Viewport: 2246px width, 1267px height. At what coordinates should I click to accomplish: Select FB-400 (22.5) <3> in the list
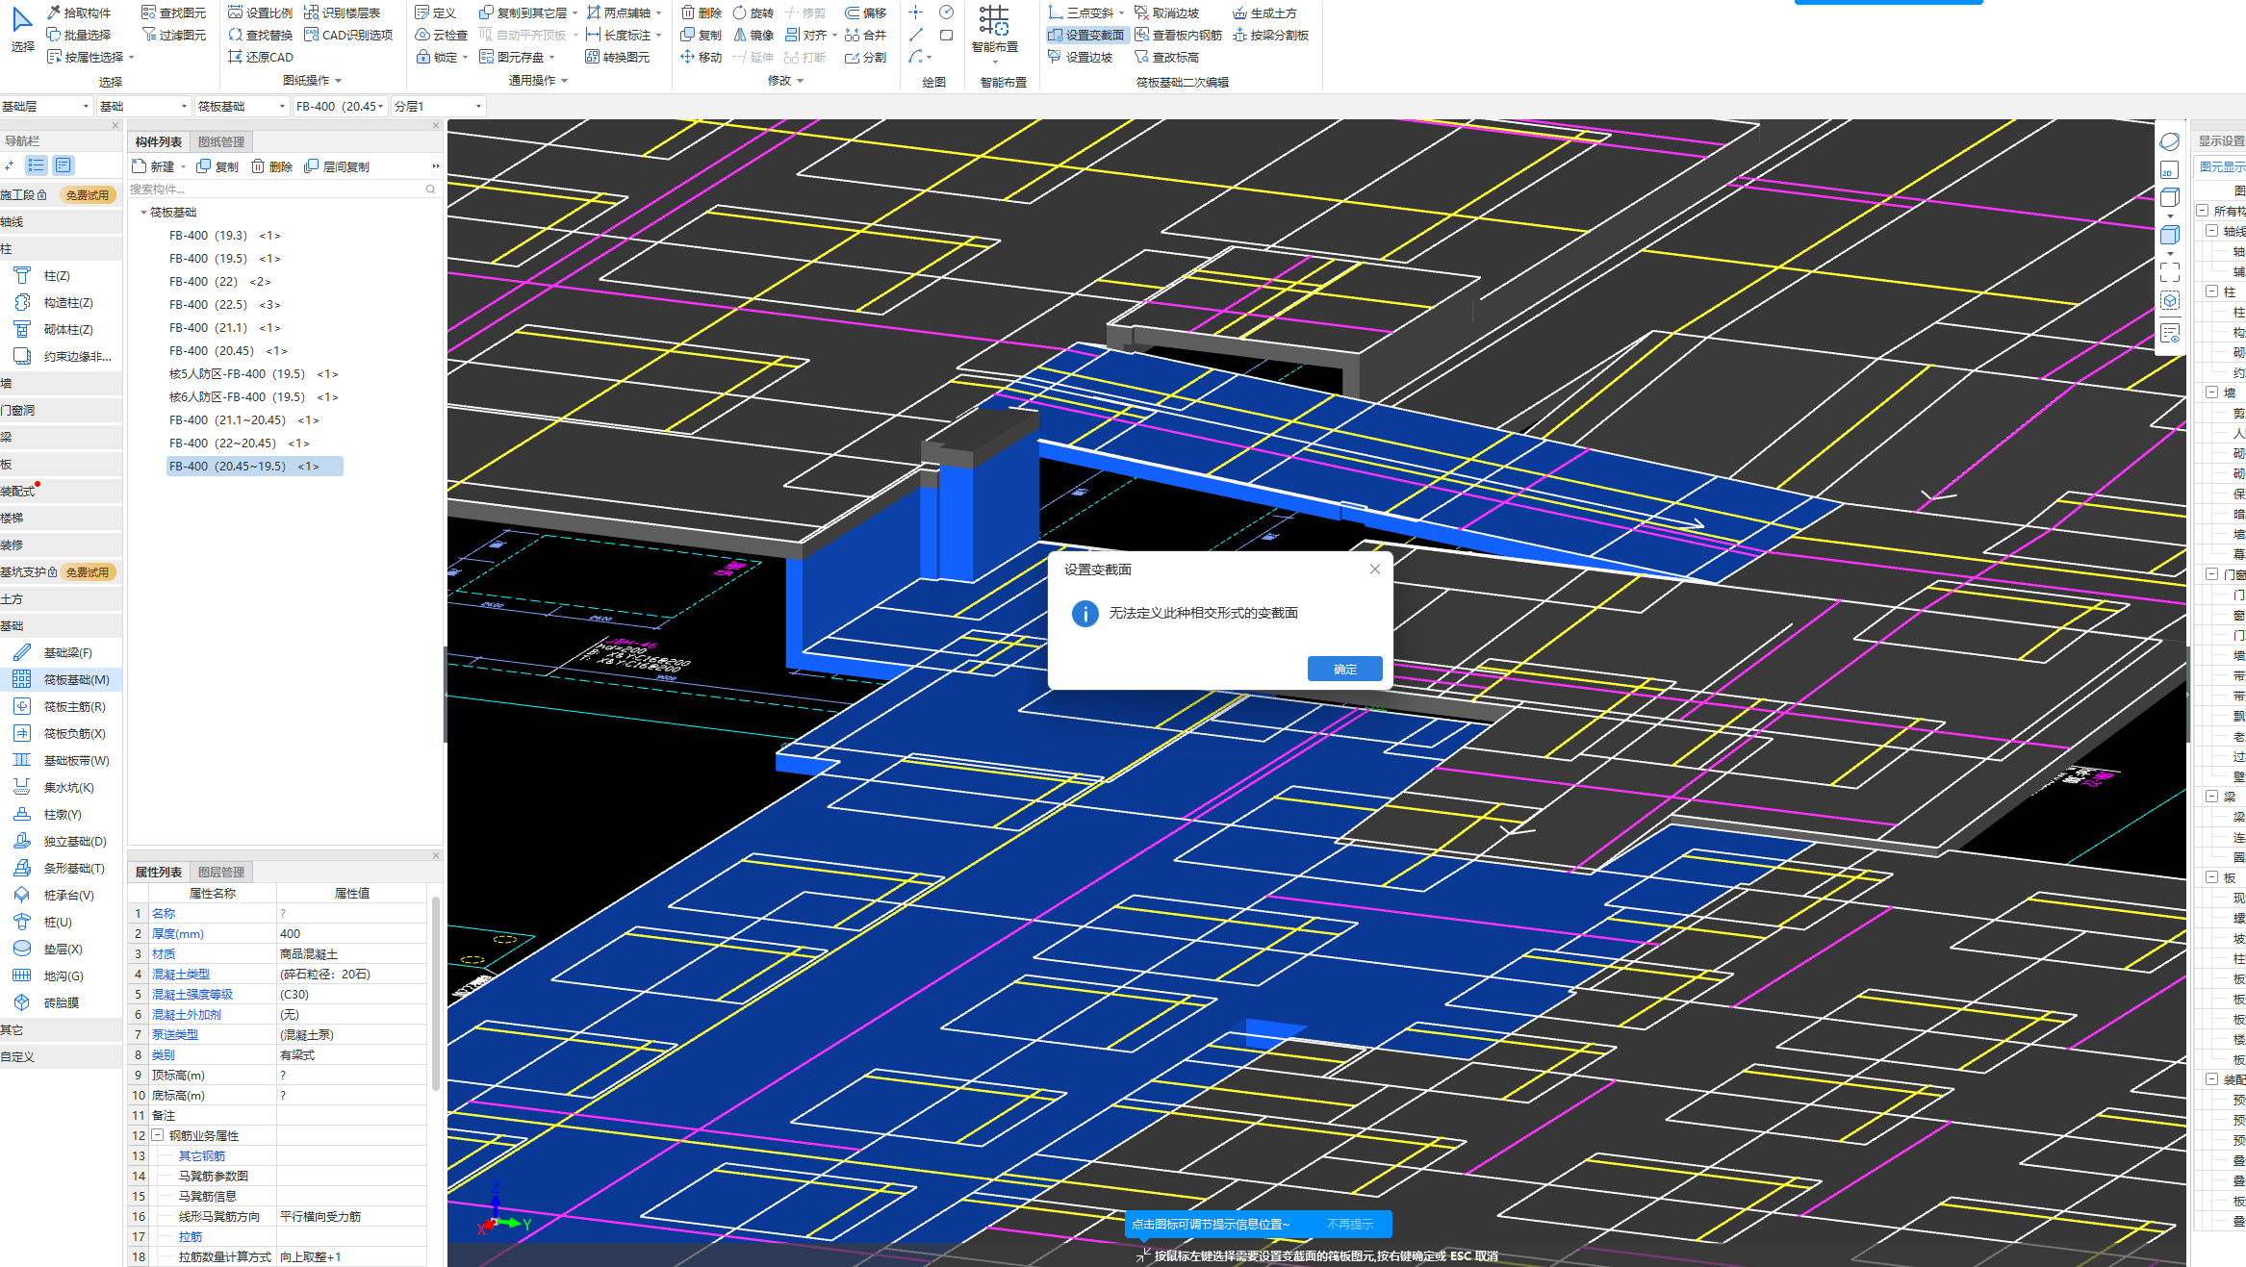tap(224, 305)
